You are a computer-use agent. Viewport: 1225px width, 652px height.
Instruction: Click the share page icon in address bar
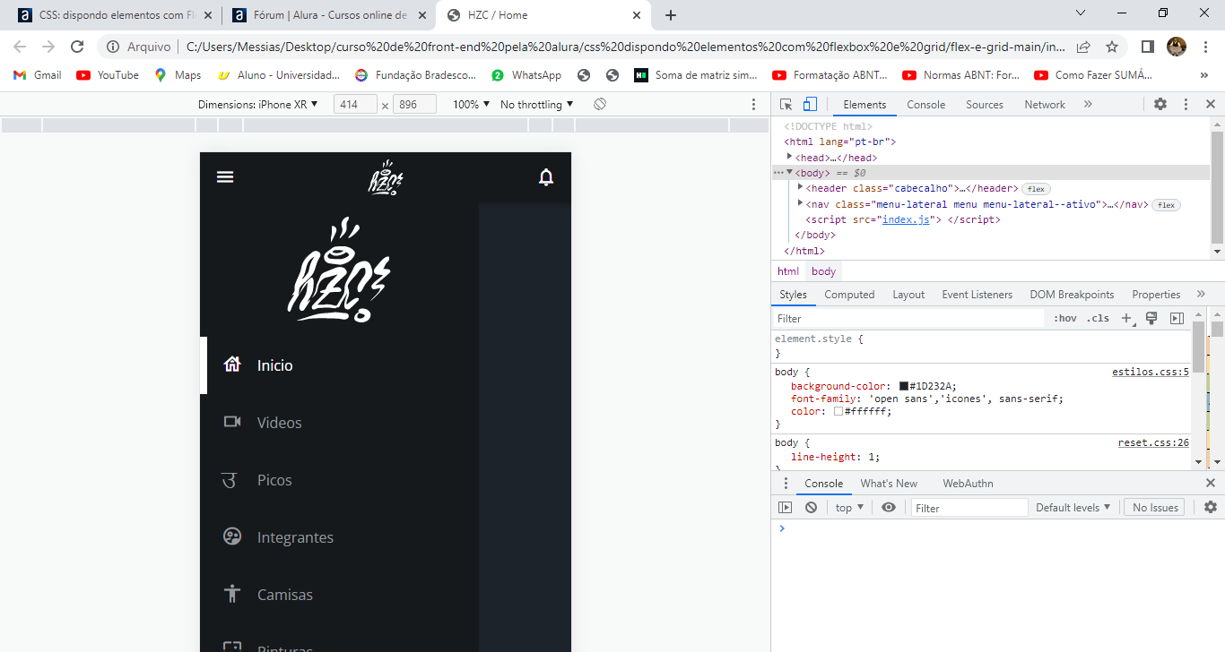[1083, 47]
